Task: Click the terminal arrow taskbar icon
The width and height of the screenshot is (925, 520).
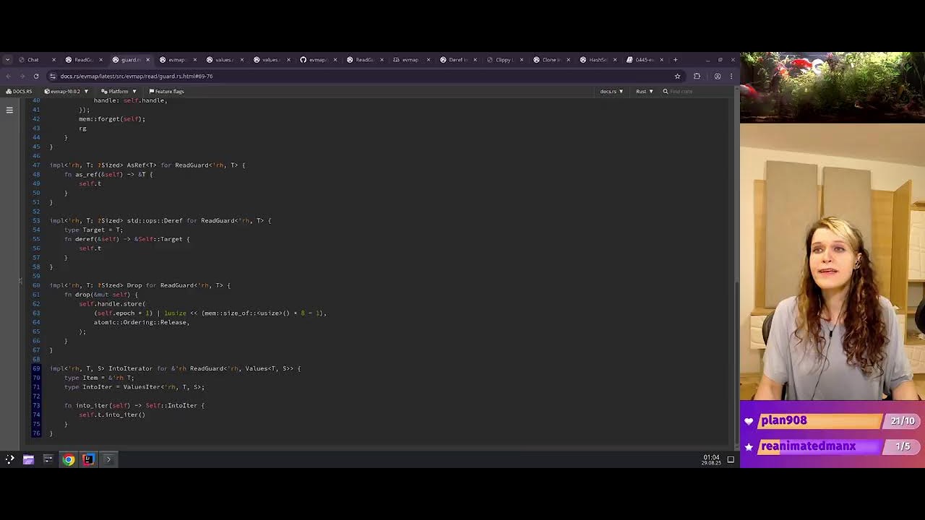Action: pyautogui.click(x=108, y=459)
